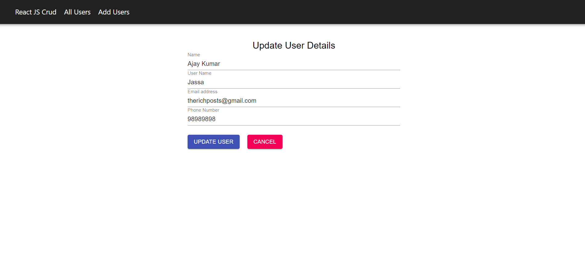Click the 'Phone Number' label
The width and height of the screenshot is (585, 279).
tap(203, 110)
